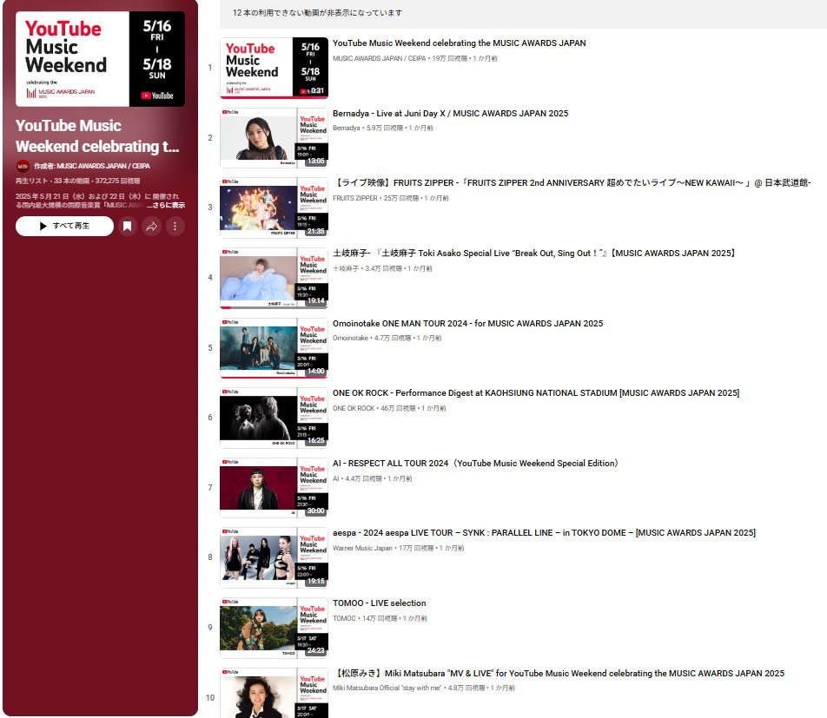This screenshot has width=827, height=718.
Task: Open the Toki Asako Special Live thumbnail
Action: pos(274,278)
